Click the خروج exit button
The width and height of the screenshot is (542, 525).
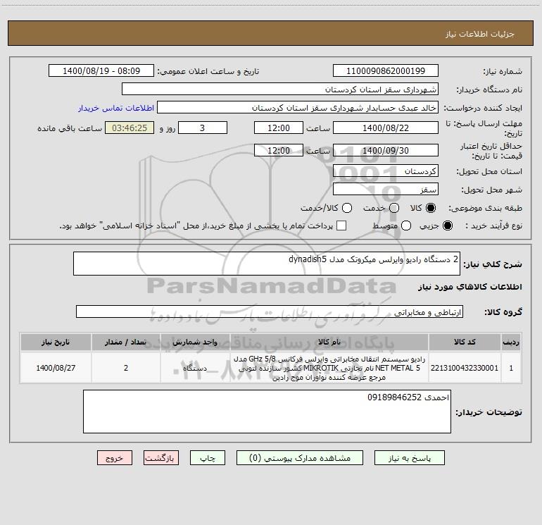[x=115, y=458]
